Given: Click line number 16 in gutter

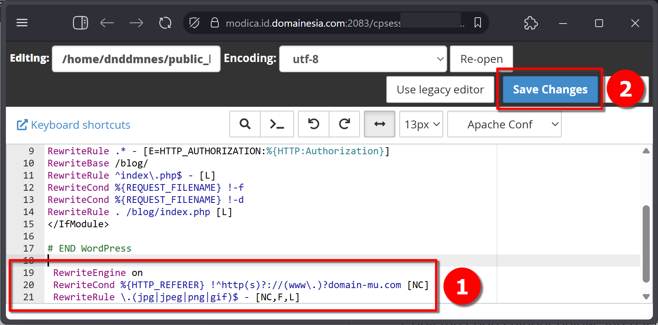Looking at the screenshot, I should click(x=29, y=236).
